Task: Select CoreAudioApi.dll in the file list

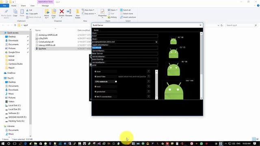Action: pos(46,42)
